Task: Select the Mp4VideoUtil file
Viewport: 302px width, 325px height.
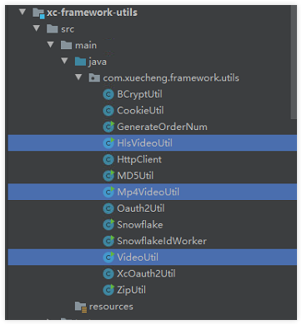Action: [x=148, y=192]
